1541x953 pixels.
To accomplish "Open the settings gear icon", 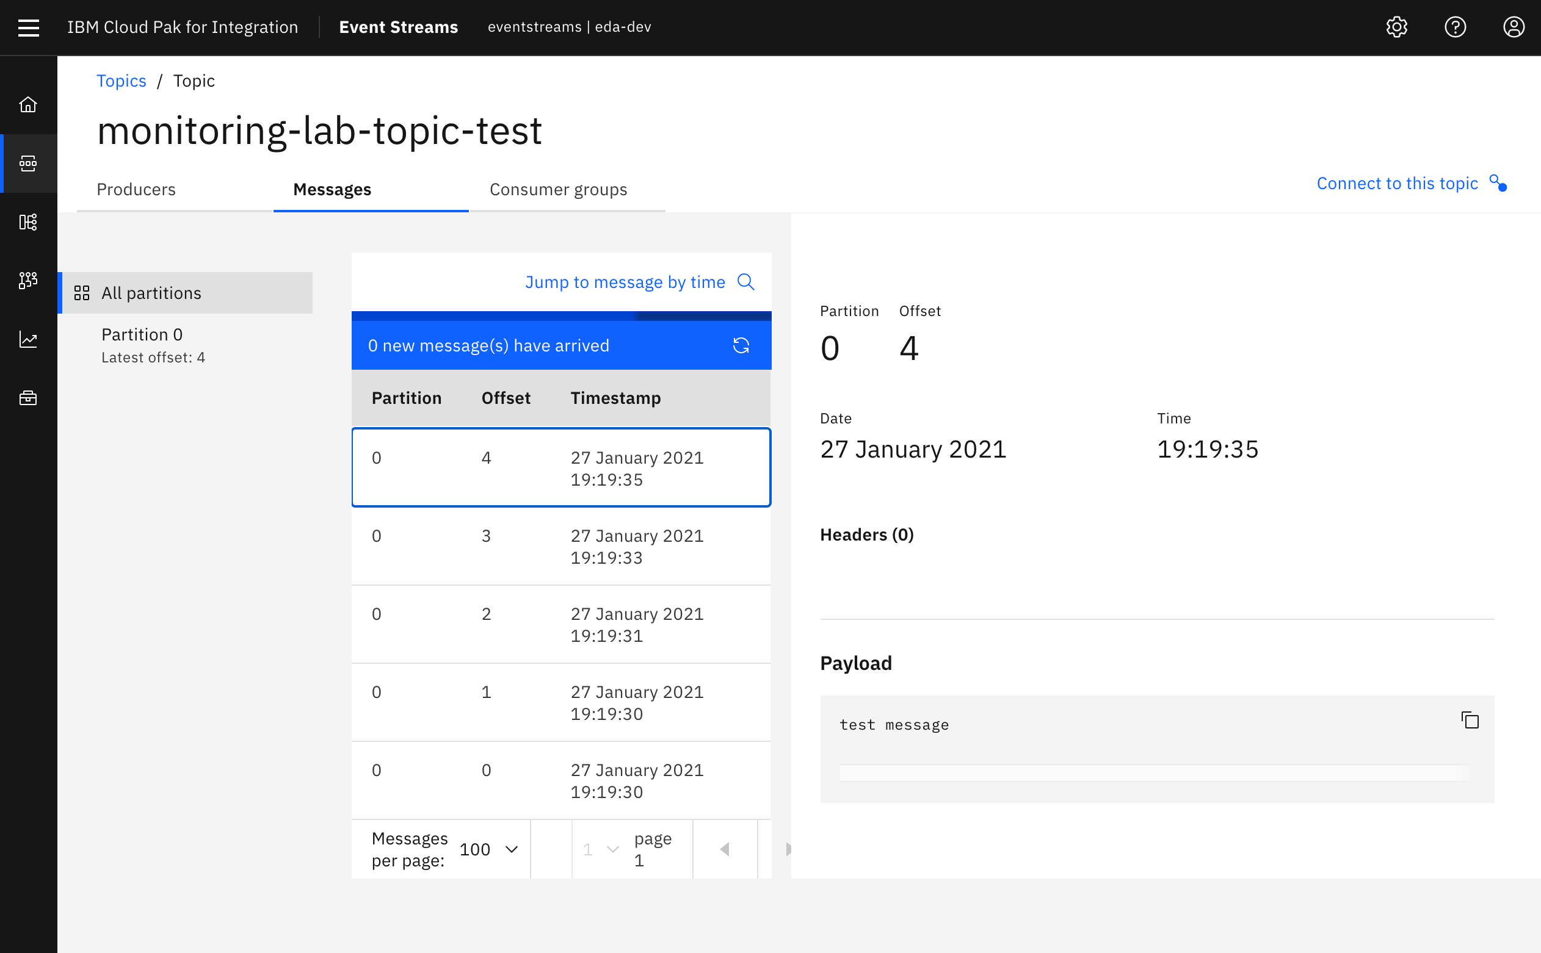I will pyautogui.click(x=1397, y=27).
